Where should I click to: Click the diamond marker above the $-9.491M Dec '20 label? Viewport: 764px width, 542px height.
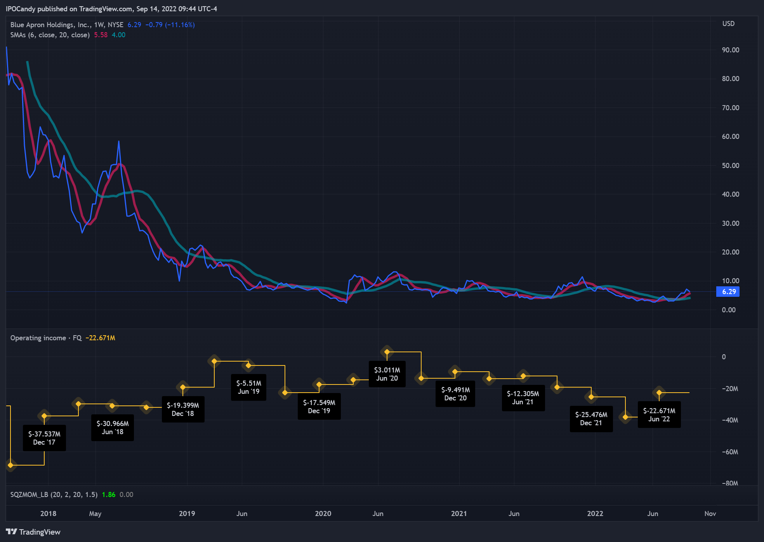[x=455, y=372]
